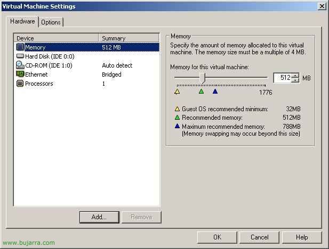Click the Hard Disk device icon
329x249 pixels.
[x=20, y=56]
